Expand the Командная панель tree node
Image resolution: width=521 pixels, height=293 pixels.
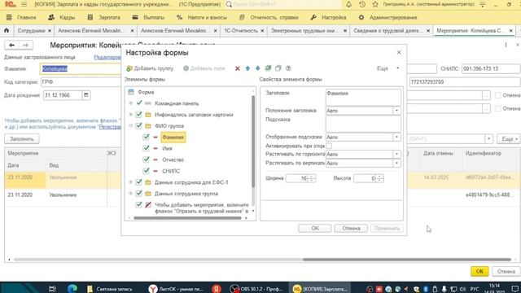(130, 103)
